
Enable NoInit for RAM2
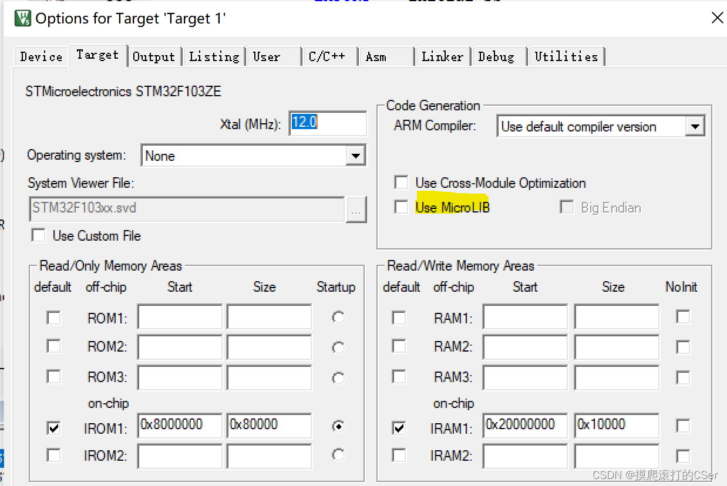(682, 347)
